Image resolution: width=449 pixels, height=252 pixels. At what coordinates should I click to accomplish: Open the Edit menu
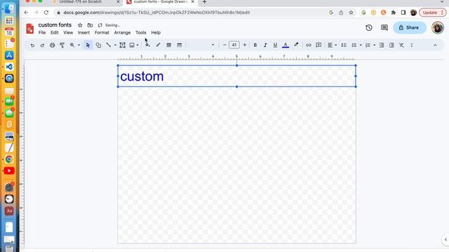pyautogui.click(x=55, y=33)
